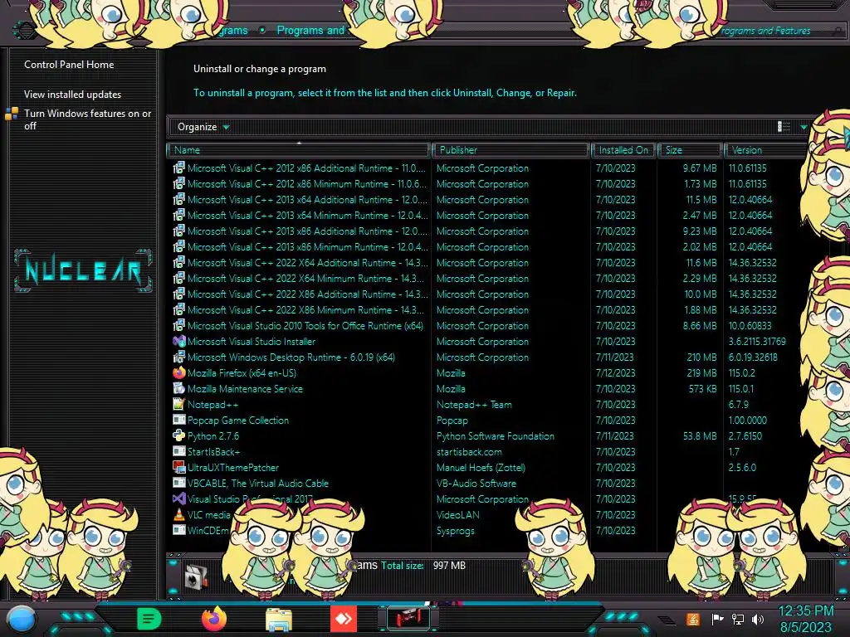The height and width of the screenshot is (637, 850).
Task: Click the Microsoft Windows Desktop Runtime icon
Action: click(x=179, y=357)
